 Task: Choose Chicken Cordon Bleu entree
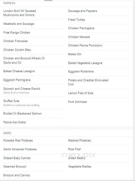[17, 50]
